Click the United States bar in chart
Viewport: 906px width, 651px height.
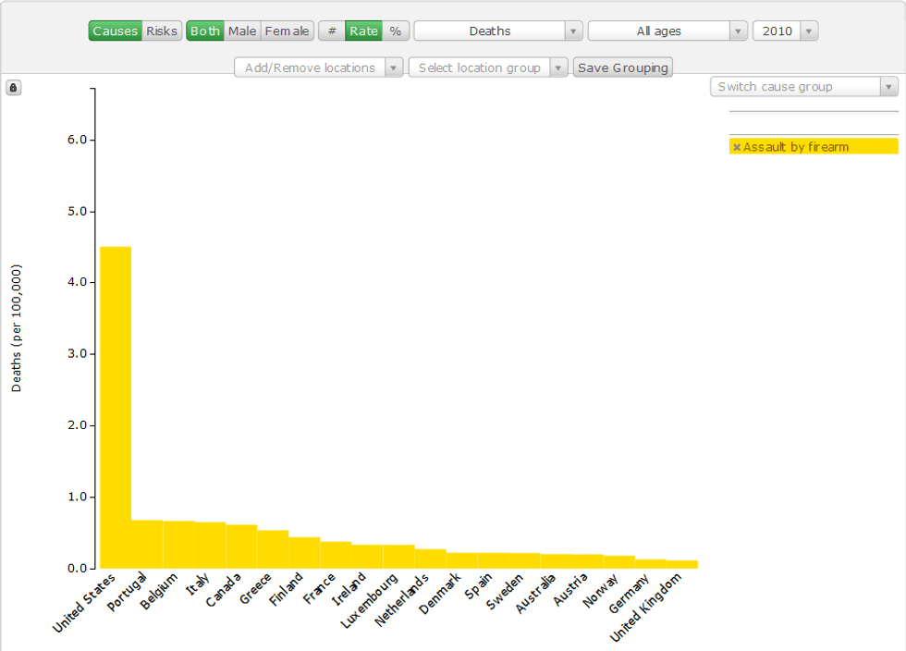[116, 407]
